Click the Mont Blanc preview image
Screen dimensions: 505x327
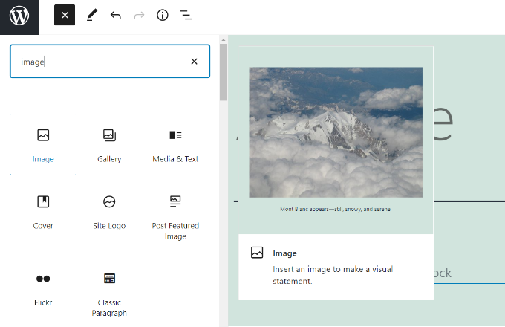(336, 132)
